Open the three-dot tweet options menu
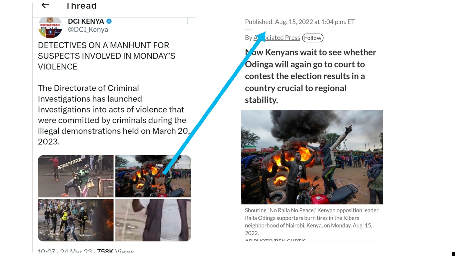455x256 pixels. coord(187,21)
